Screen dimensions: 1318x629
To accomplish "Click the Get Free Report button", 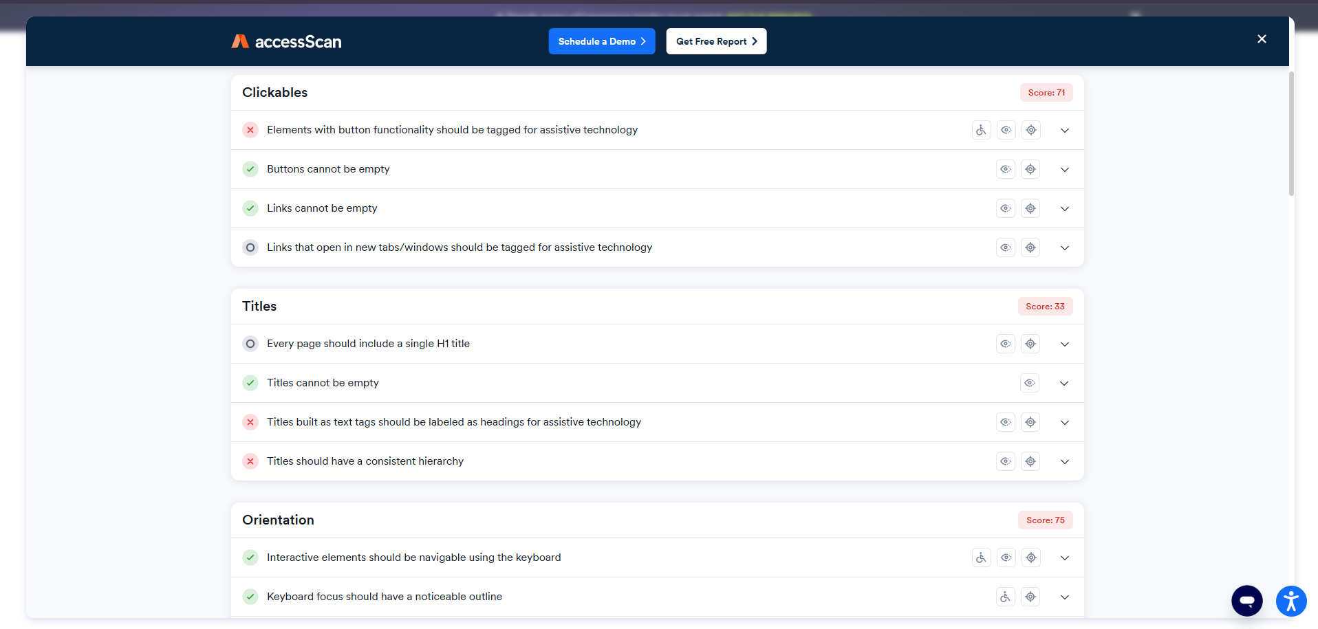I will pos(716,41).
